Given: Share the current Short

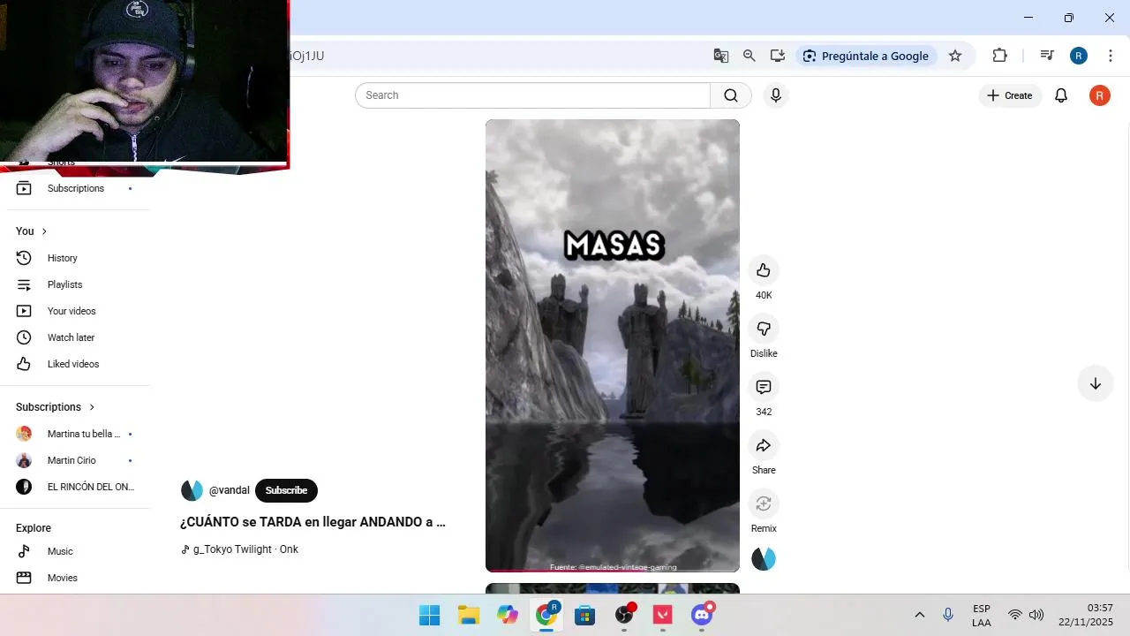Looking at the screenshot, I should (764, 445).
